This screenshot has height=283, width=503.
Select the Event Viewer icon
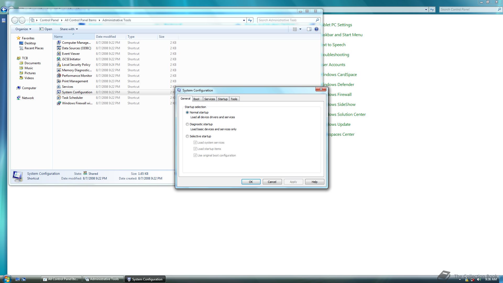click(x=59, y=54)
